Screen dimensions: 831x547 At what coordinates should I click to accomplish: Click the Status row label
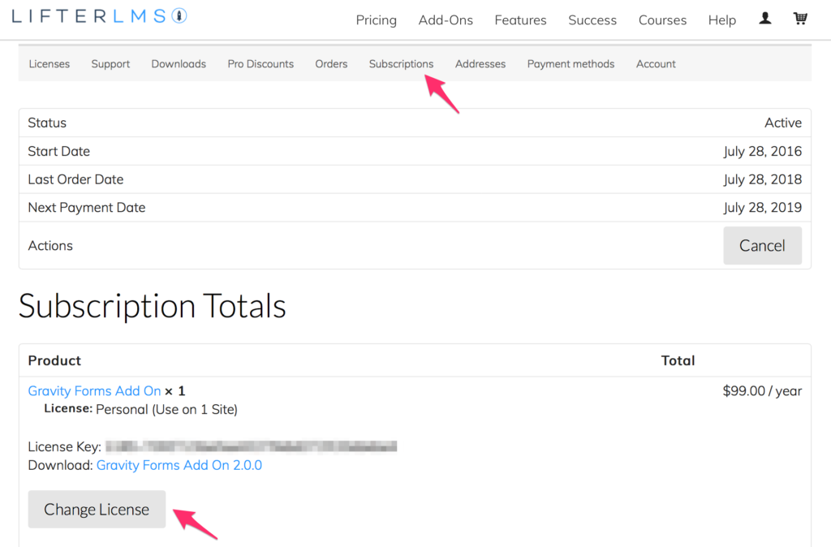(x=47, y=123)
